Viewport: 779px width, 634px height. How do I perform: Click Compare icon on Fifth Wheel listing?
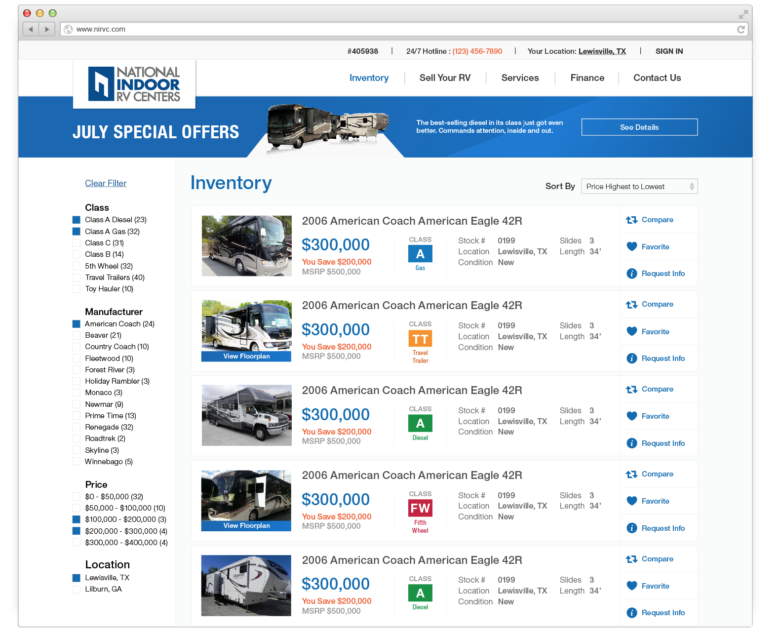coord(632,475)
